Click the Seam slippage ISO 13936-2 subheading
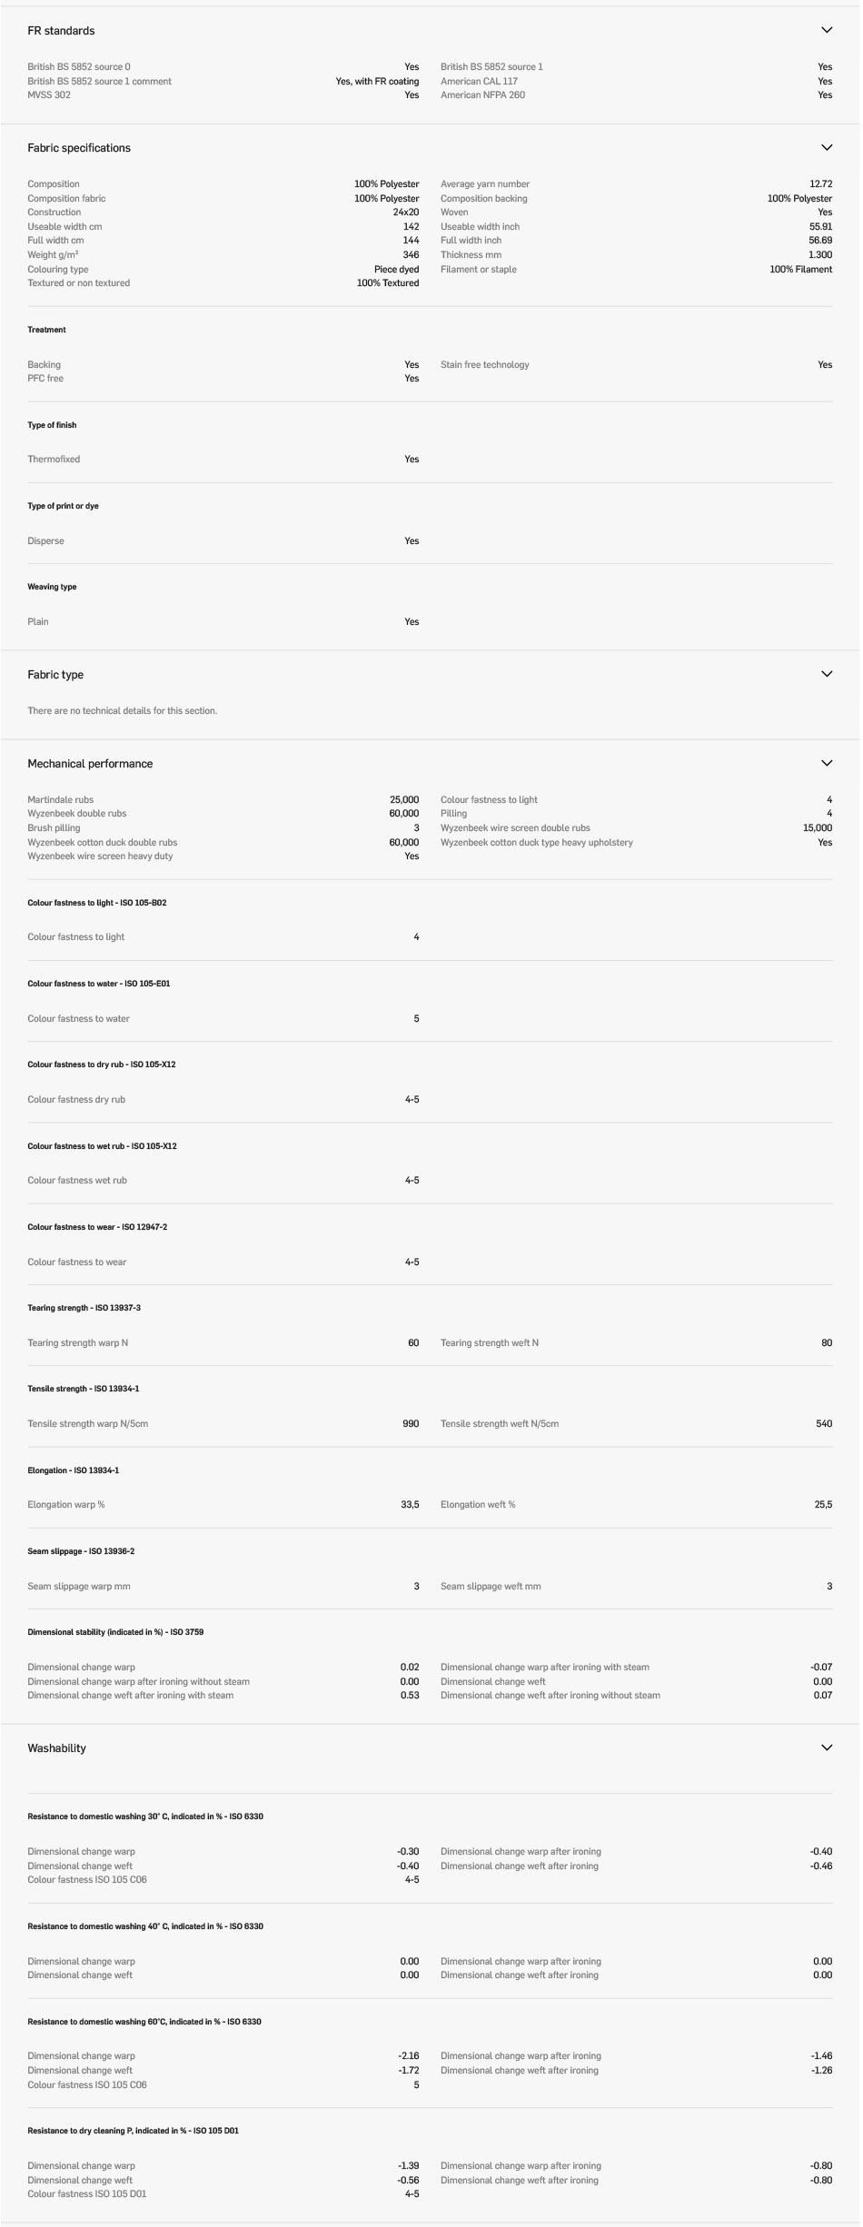The height and width of the screenshot is (2227, 863). [81, 1551]
